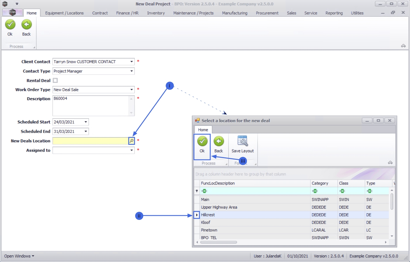Open the Maintenance / Projects tab
410x262 pixels.
[x=193, y=13]
